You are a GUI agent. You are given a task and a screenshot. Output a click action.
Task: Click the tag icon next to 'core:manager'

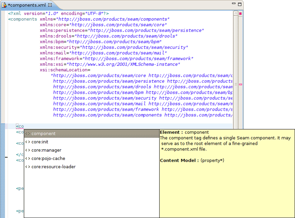pos(28,150)
